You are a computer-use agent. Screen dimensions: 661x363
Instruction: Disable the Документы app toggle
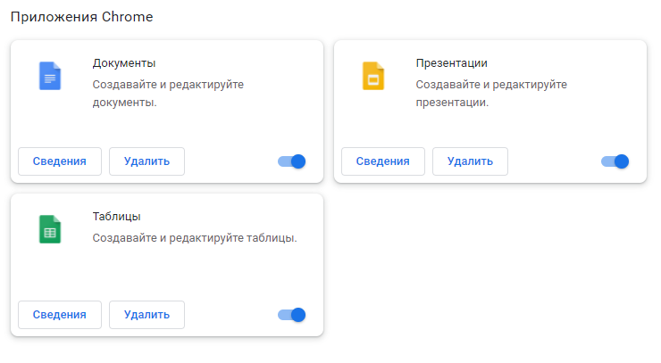coord(292,161)
